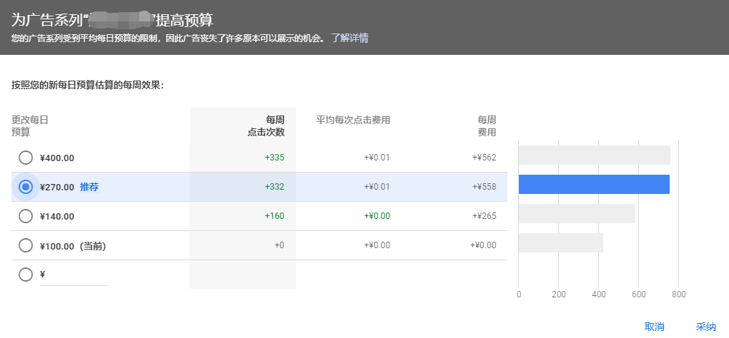Click the shortest grey chart bar for ¥100.00
729x338 pixels.
(561, 242)
